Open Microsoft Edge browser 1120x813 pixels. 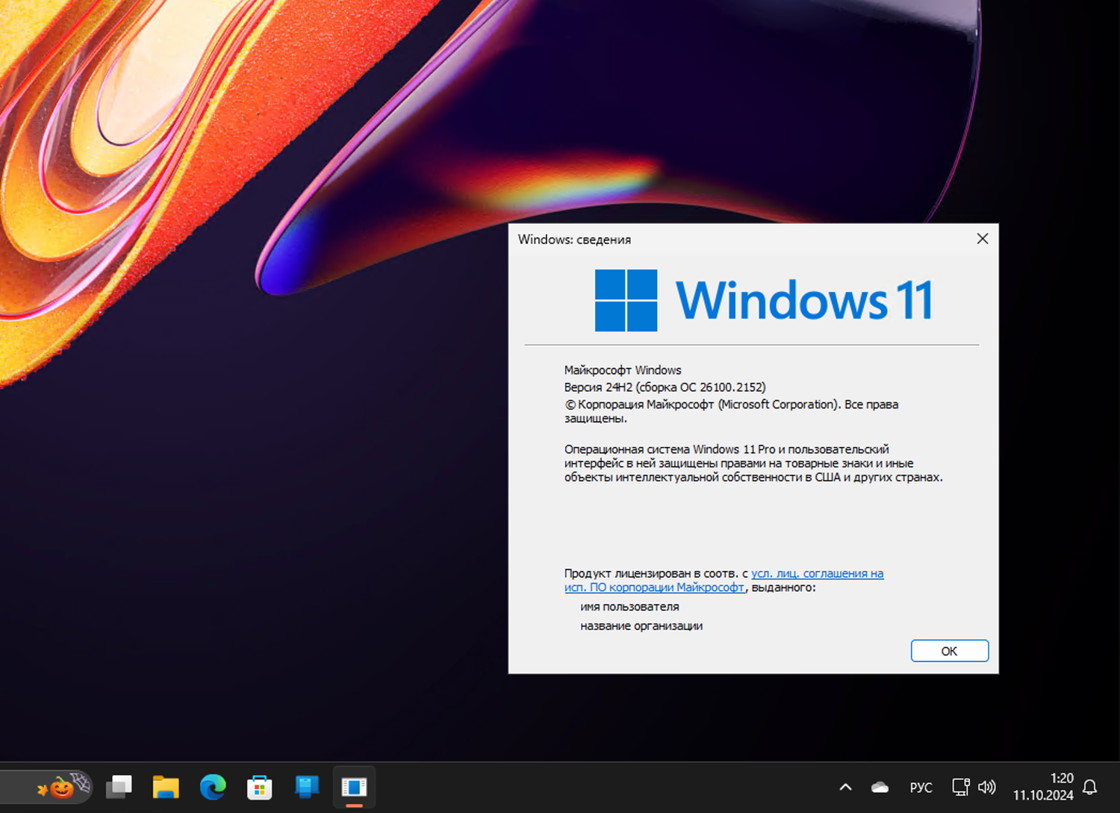[x=213, y=787]
